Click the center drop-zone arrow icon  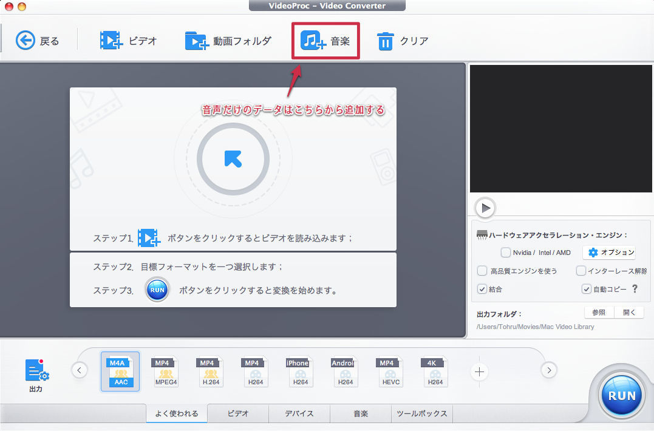pyautogui.click(x=233, y=159)
